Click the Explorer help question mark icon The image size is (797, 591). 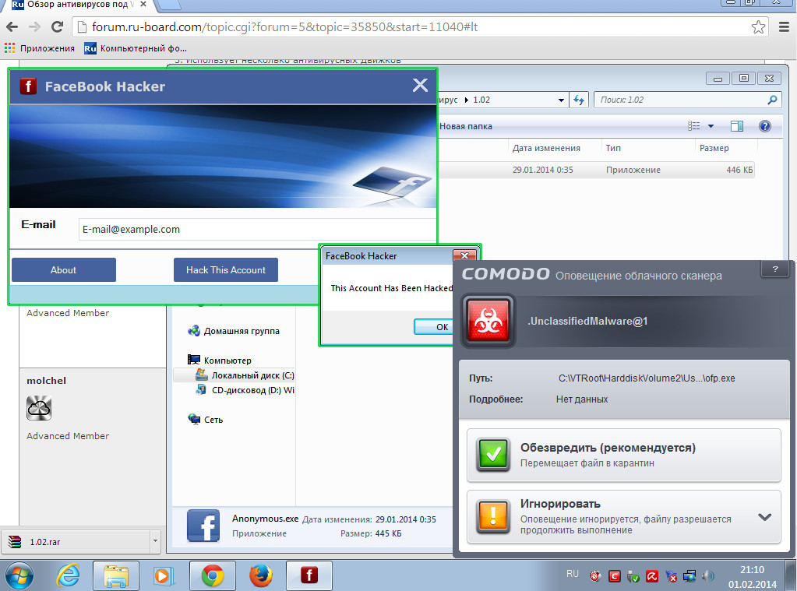(764, 126)
